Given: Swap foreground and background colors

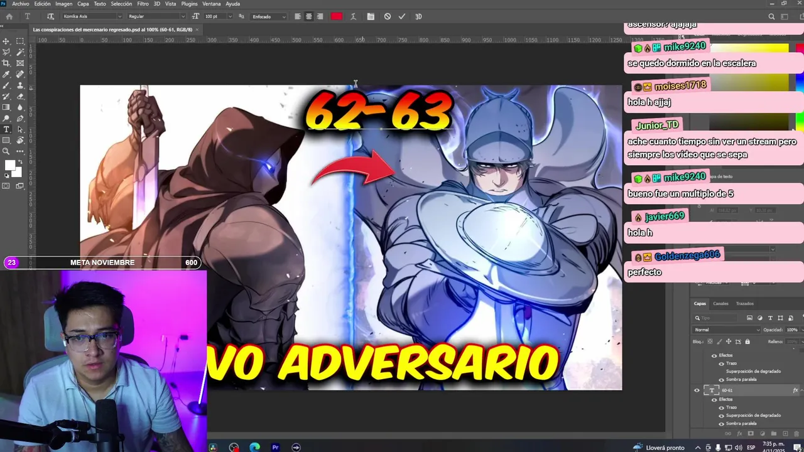Looking at the screenshot, I should (20, 161).
